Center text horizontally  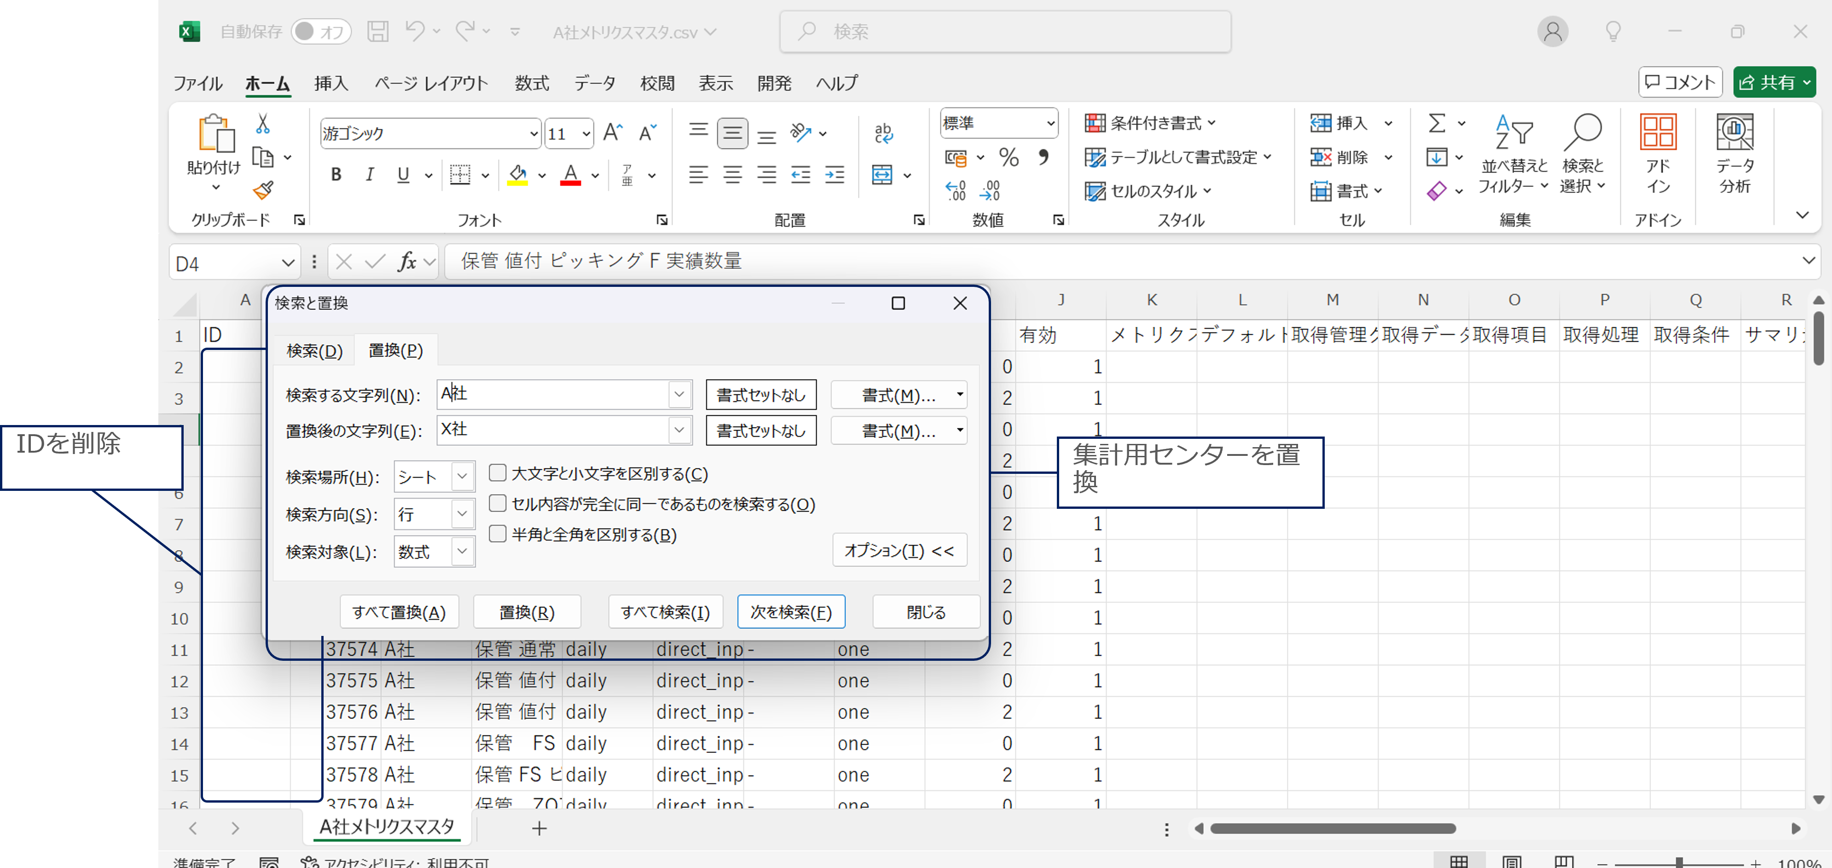pos(732,175)
